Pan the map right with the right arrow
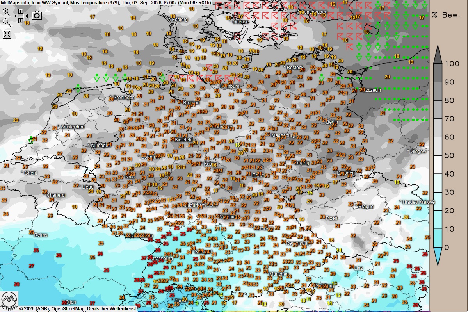Screen dimensions: 468x312 [x=25, y=16]
